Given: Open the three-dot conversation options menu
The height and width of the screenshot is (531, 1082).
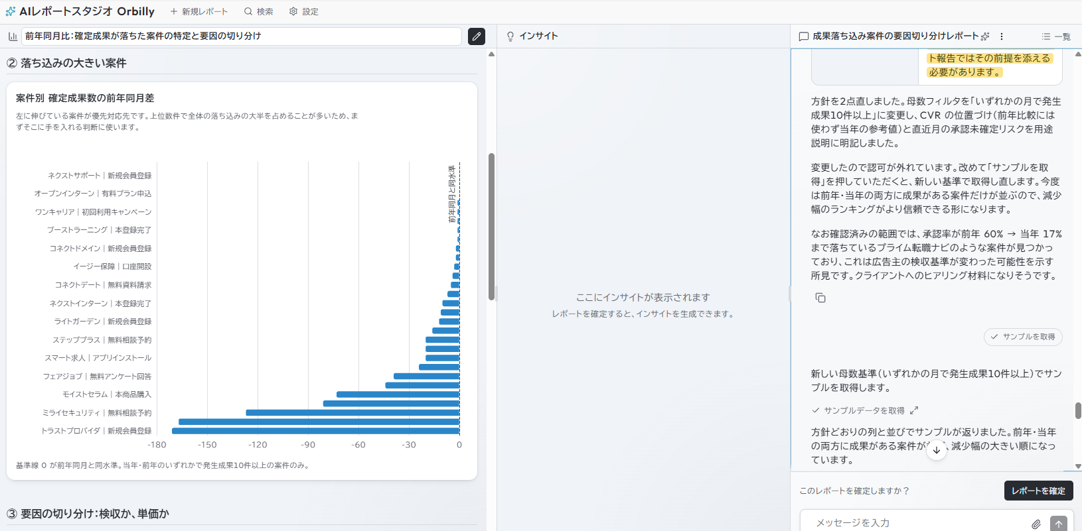Looking at the screenshot, I should (x=1002, y=36).
